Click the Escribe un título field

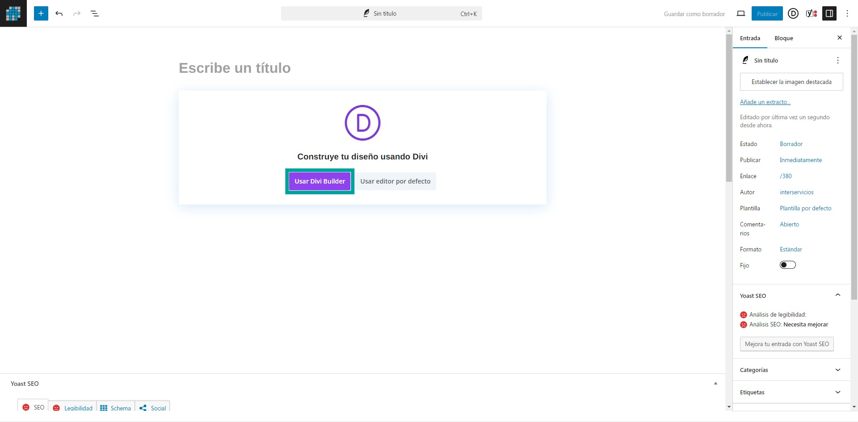(x=362, y=68)
